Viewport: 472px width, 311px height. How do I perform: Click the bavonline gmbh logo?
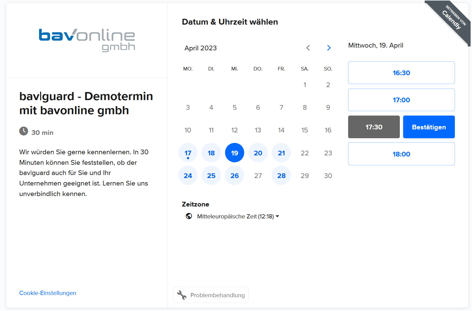(87, 40)
